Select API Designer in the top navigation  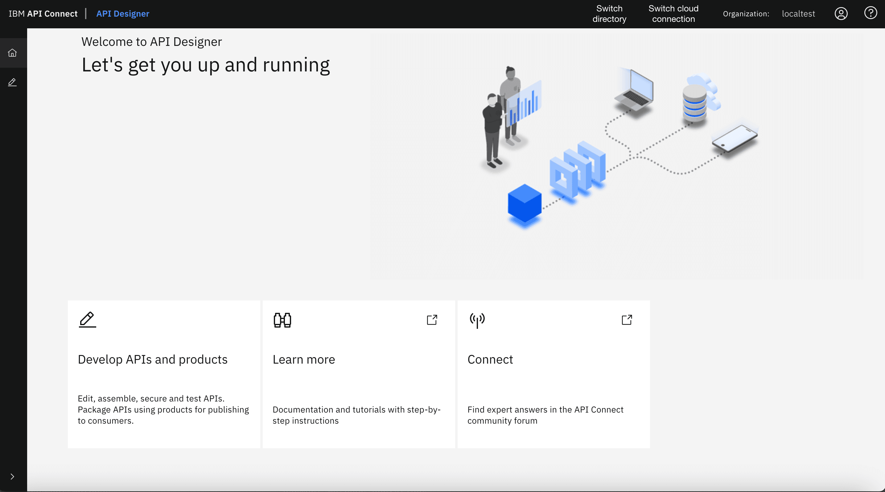click(123, 14)
